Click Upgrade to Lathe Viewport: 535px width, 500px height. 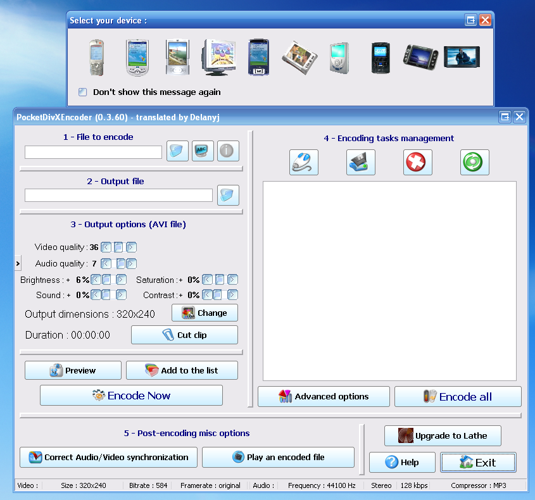pos(443,436)
